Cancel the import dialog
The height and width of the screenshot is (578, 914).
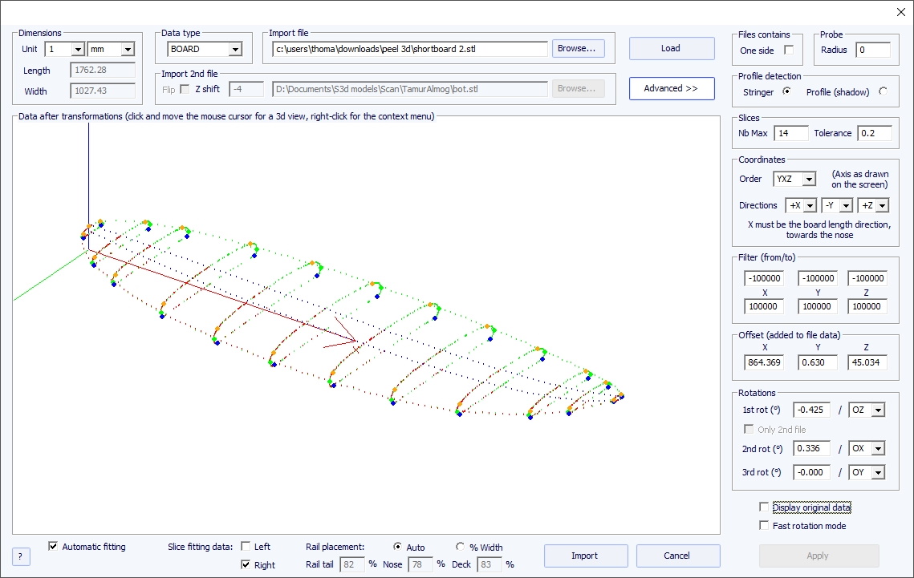tap(677, 556)
